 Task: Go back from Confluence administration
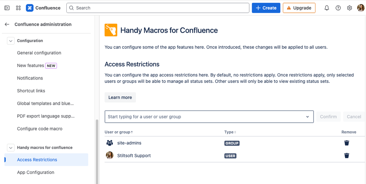click(7, 25)
